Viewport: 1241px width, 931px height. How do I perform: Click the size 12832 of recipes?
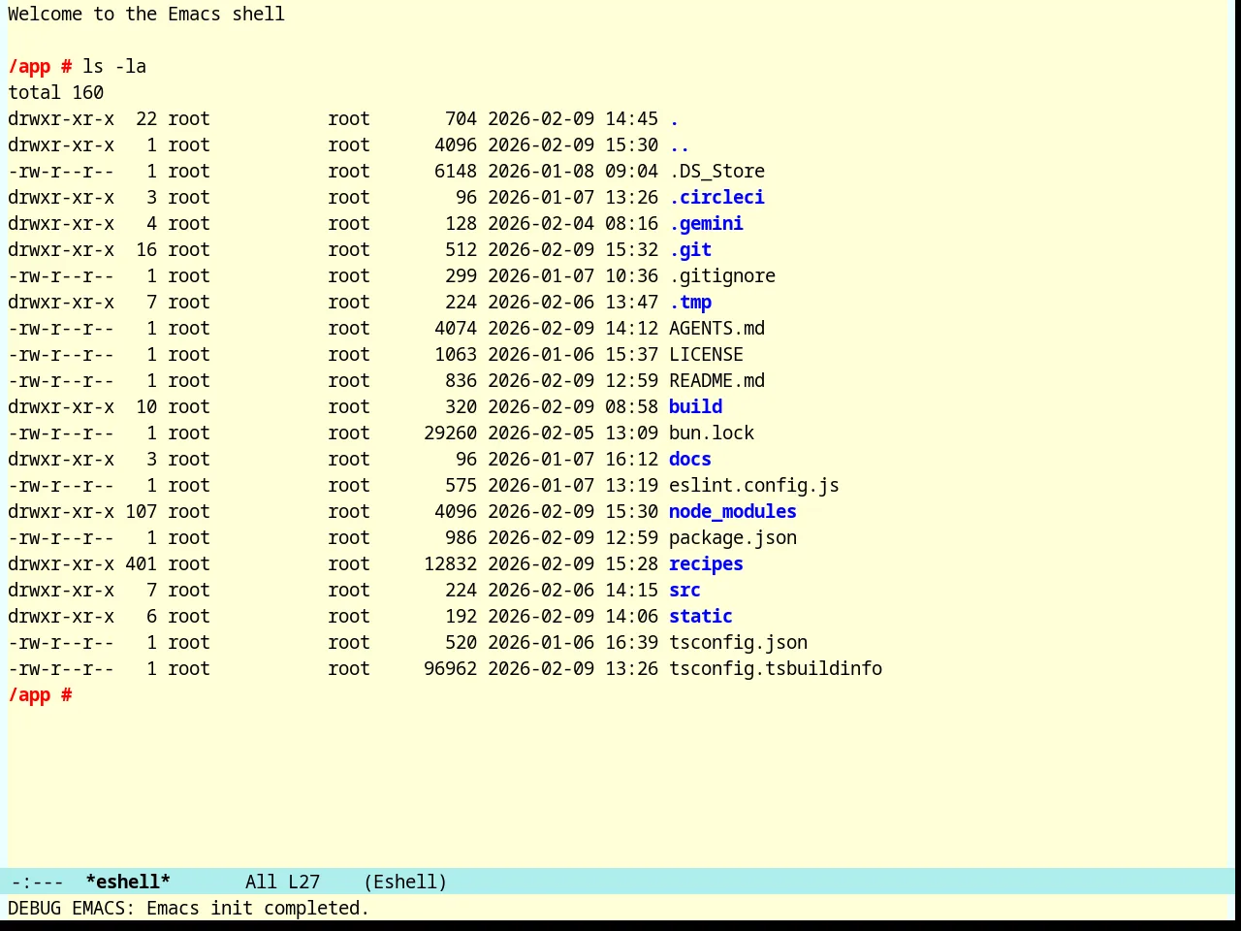coord(450,564)
